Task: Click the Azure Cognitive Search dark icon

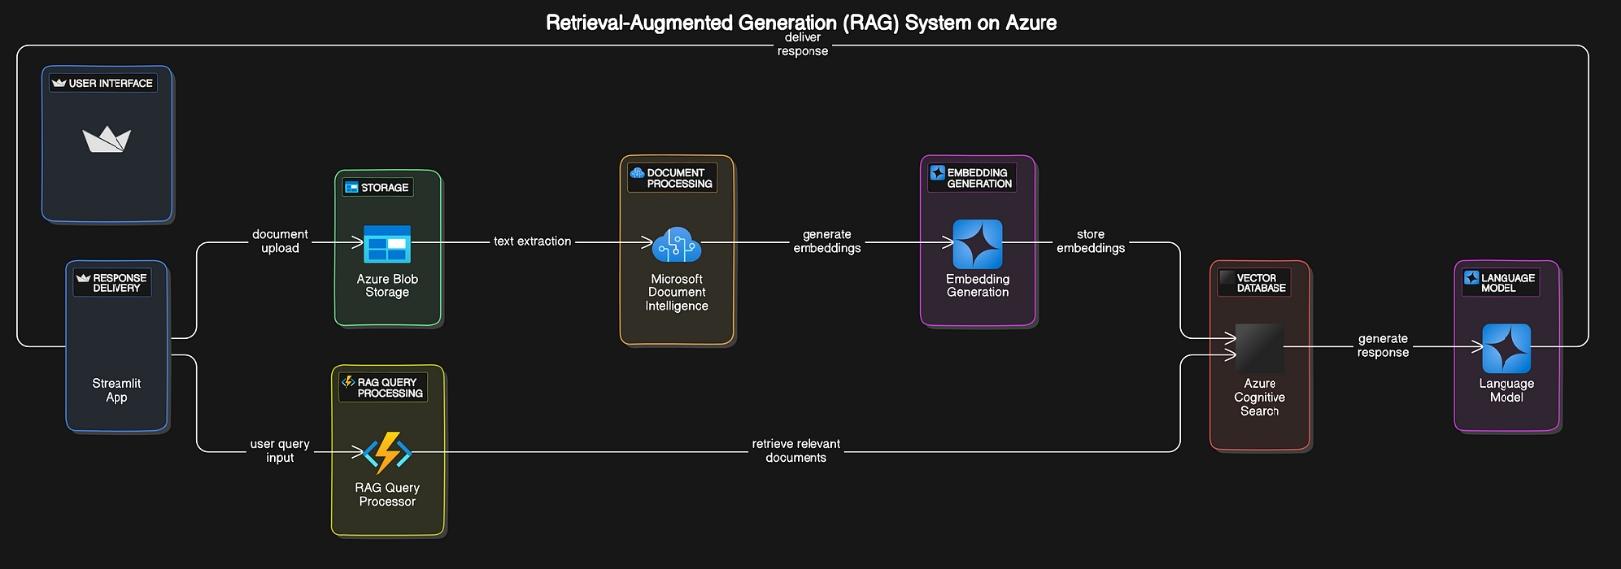Action: pyautogui.click(x=1260, y=348)
